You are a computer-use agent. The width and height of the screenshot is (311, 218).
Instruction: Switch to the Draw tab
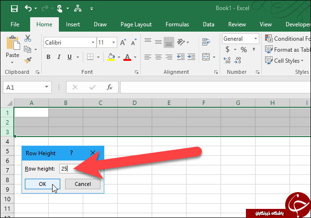pos(100,24)
